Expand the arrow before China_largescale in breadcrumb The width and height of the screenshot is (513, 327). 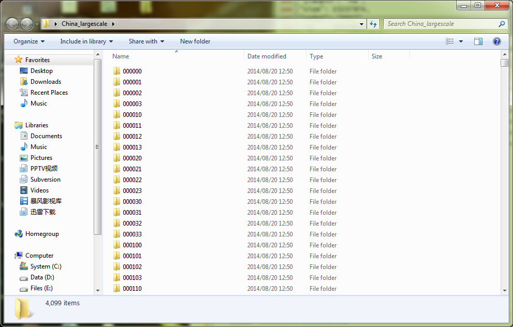coord(56,24)
